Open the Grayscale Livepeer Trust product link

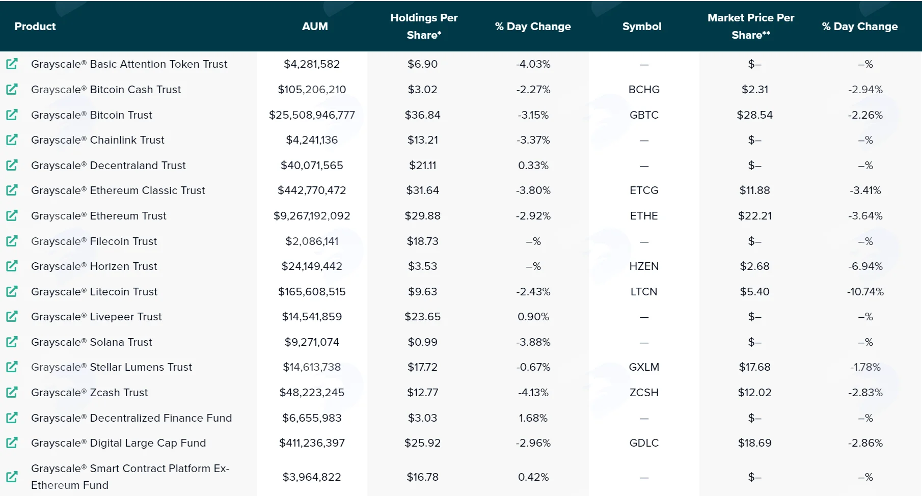click(x=96, y=317)
